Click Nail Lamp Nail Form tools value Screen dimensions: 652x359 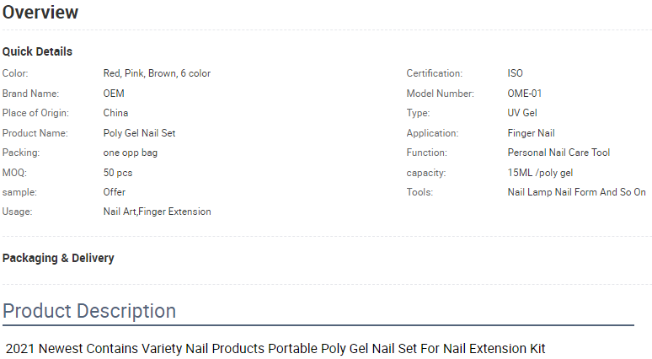click(576, 192)
